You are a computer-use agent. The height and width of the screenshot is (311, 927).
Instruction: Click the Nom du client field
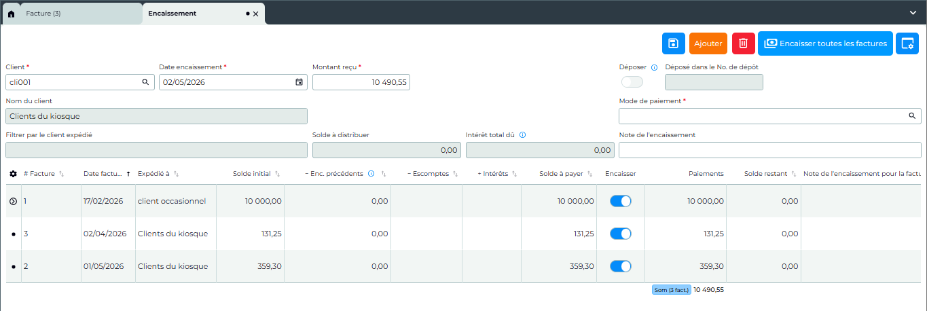tap(156, 116)
